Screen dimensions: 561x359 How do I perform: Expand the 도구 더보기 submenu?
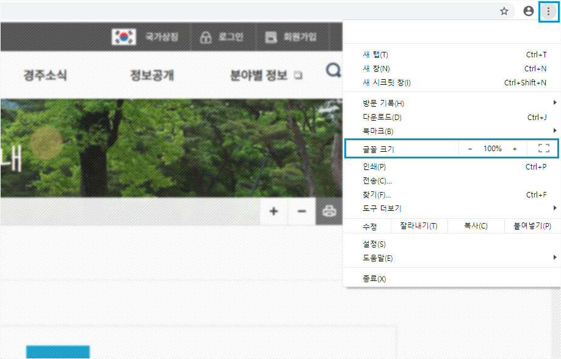(452, 208)
